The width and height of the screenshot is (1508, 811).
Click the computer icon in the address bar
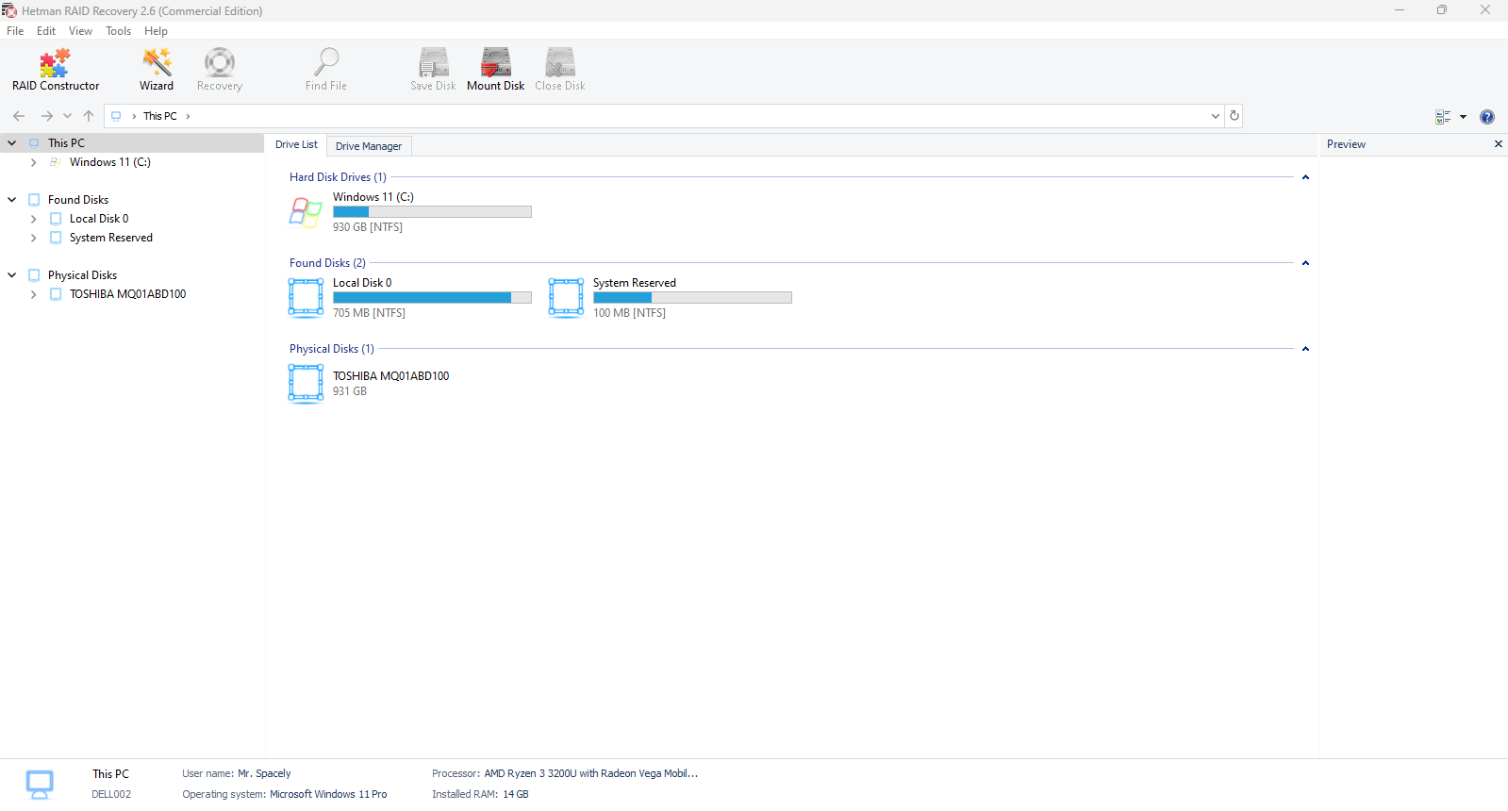pos(116,116)
